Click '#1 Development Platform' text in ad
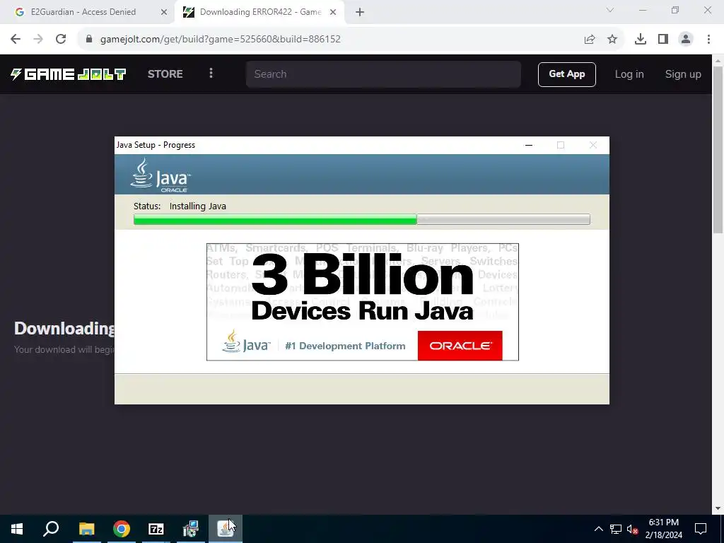This screenshot has height=543, width=724. [x=345, y=346]
